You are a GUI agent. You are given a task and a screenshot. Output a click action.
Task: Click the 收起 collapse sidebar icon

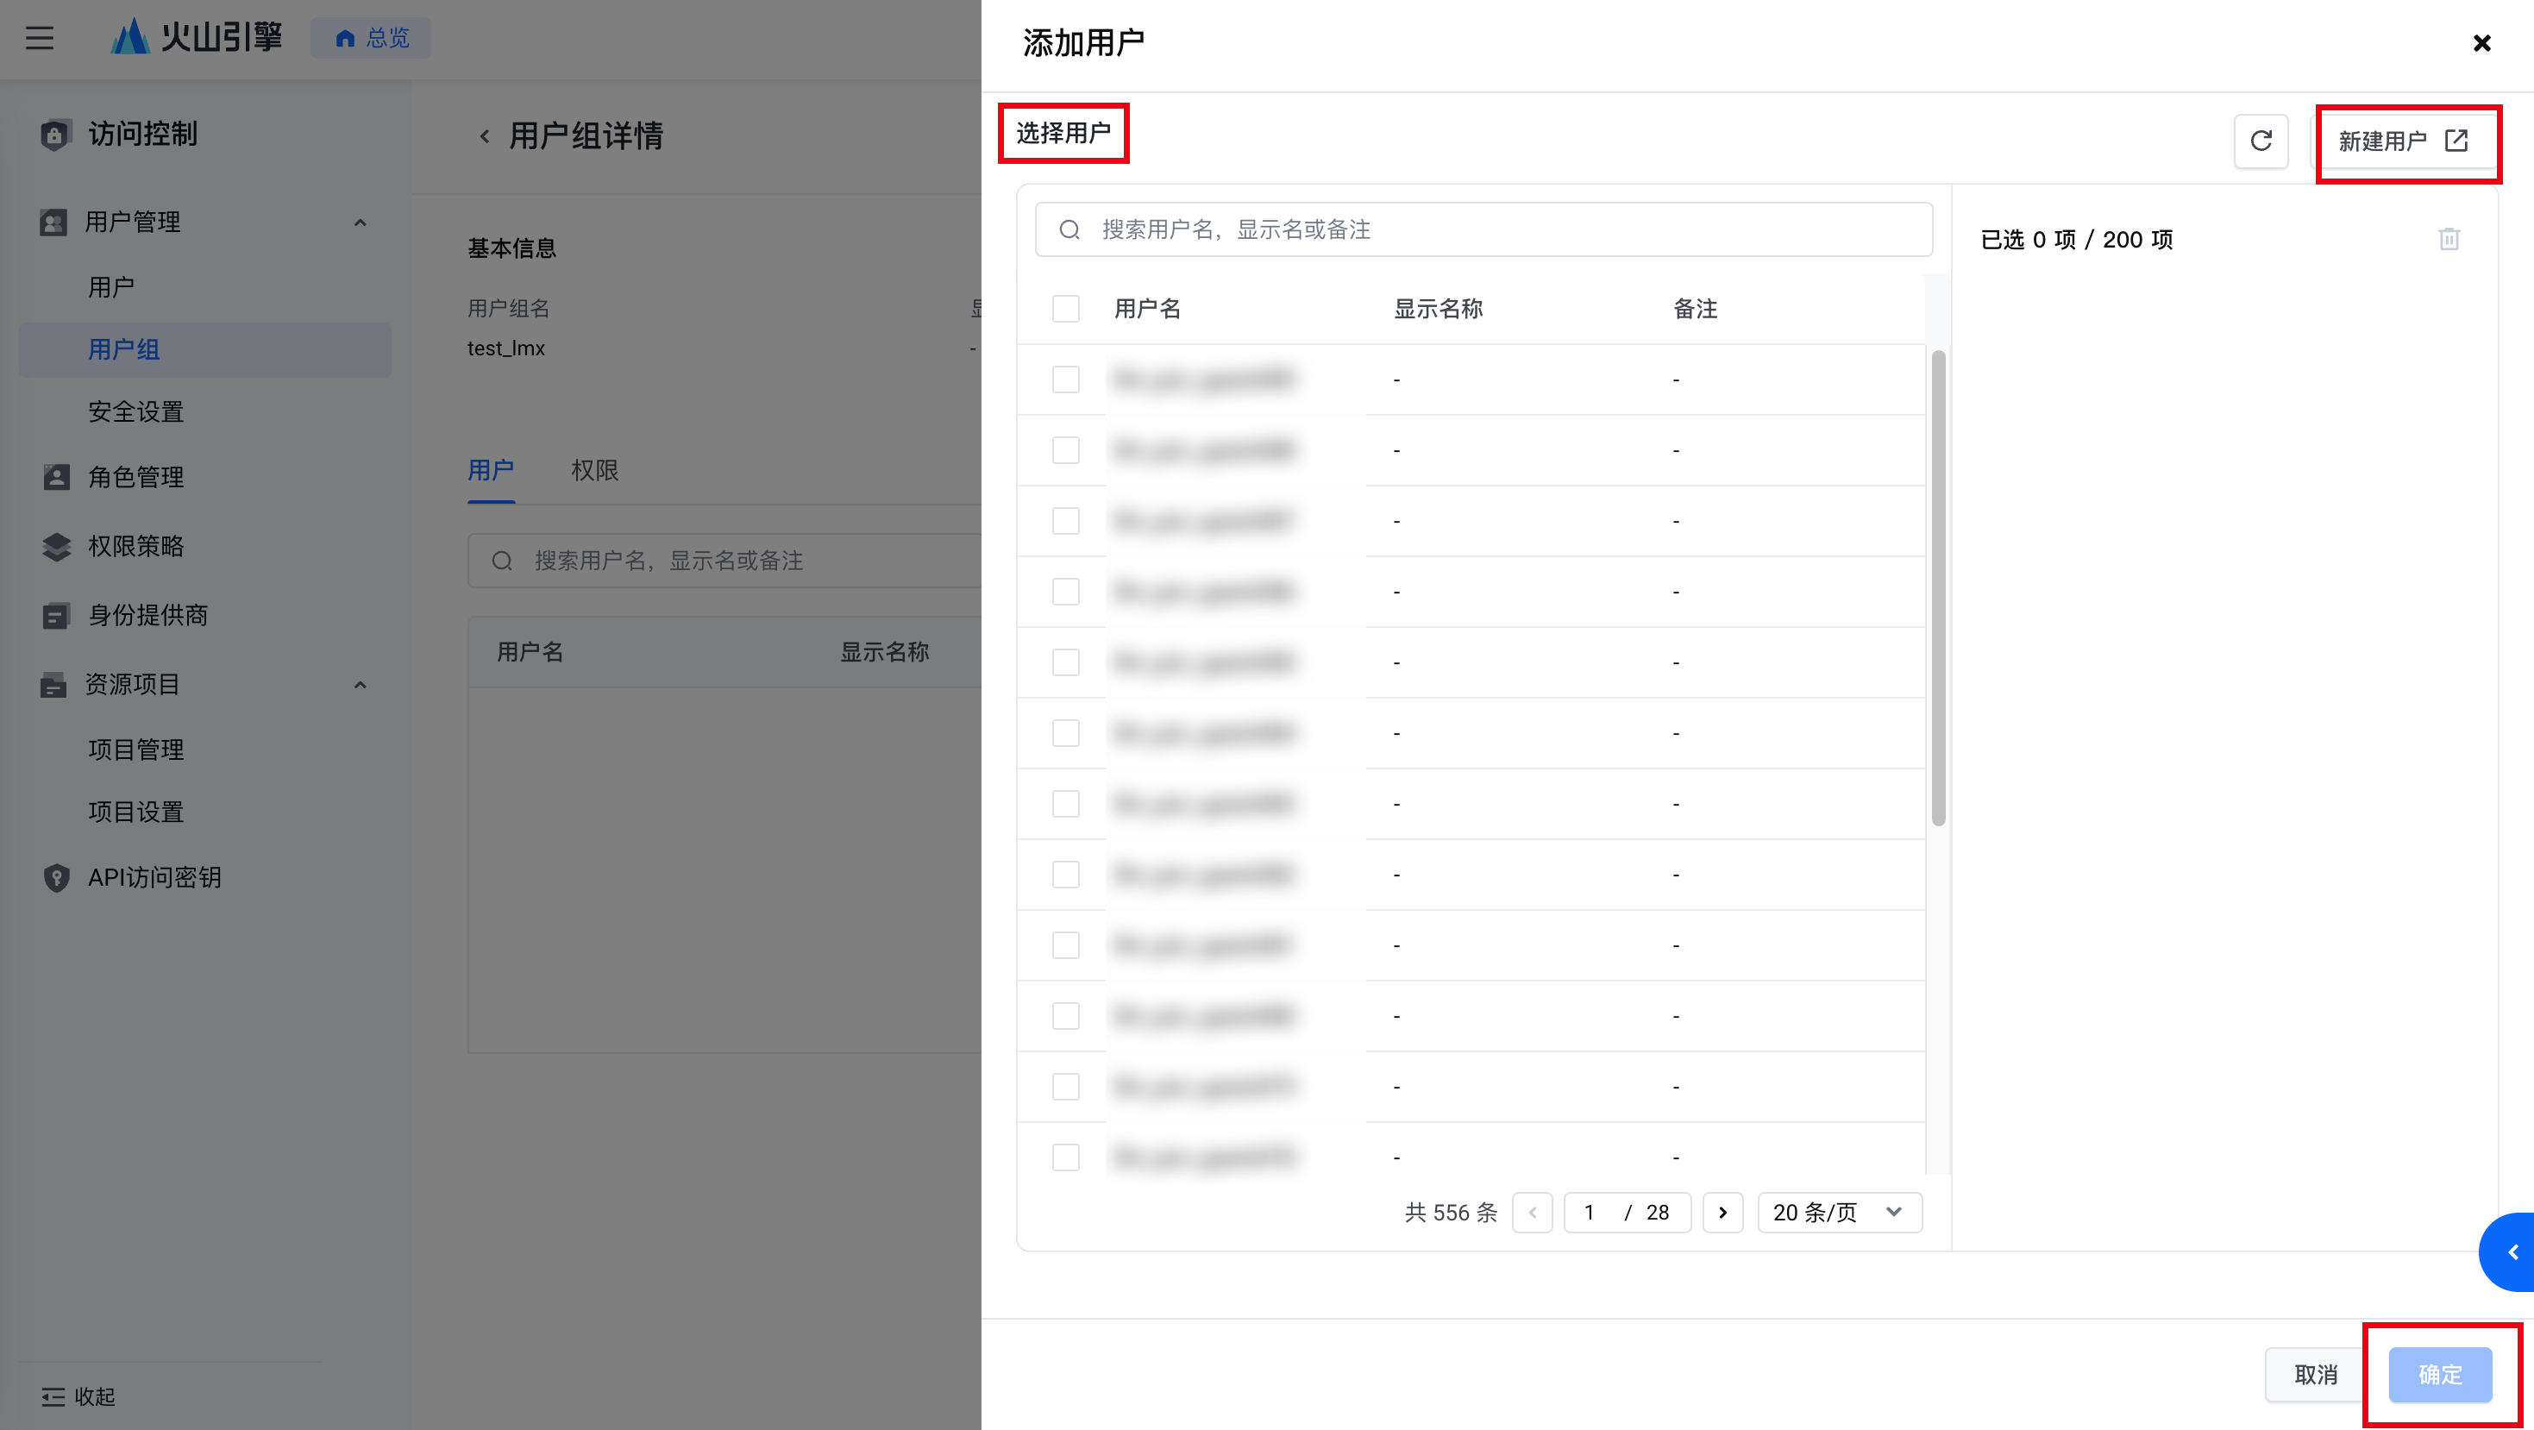[x=53, y=1396]
